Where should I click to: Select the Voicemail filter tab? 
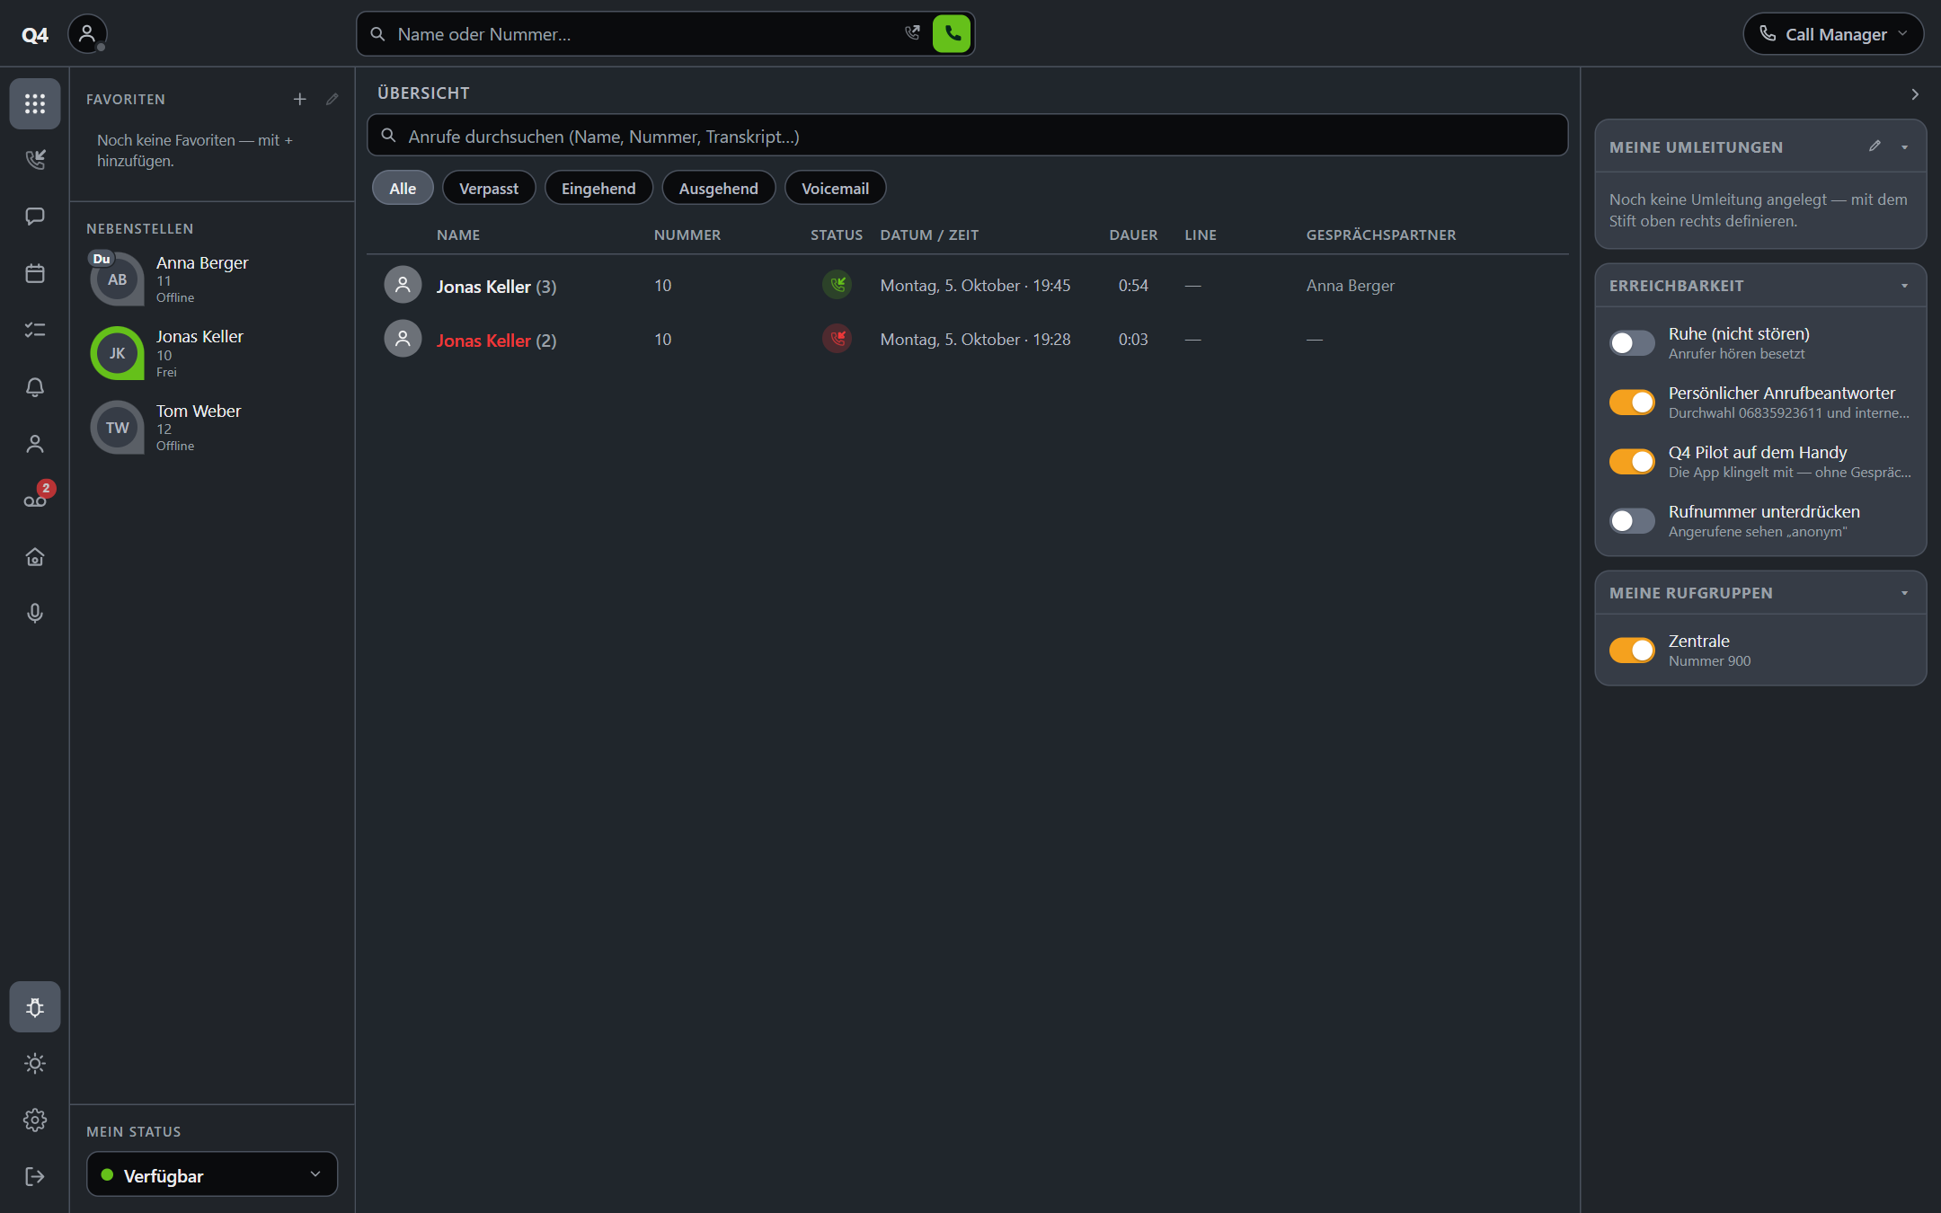[x=835, y=189]
